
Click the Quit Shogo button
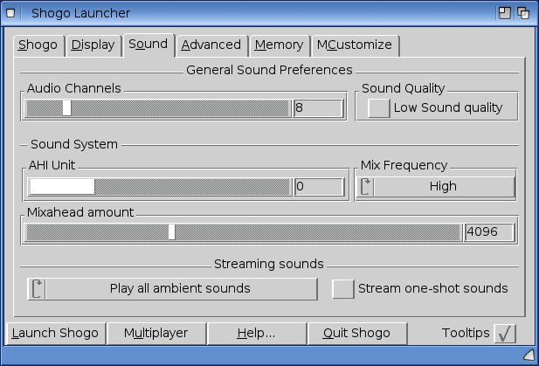[357, 334]
